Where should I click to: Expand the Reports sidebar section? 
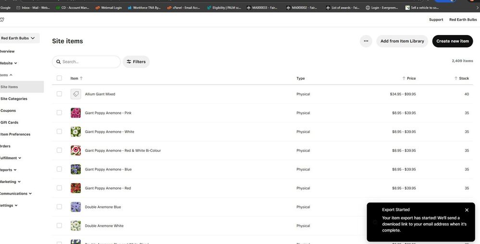coord(8,170)
